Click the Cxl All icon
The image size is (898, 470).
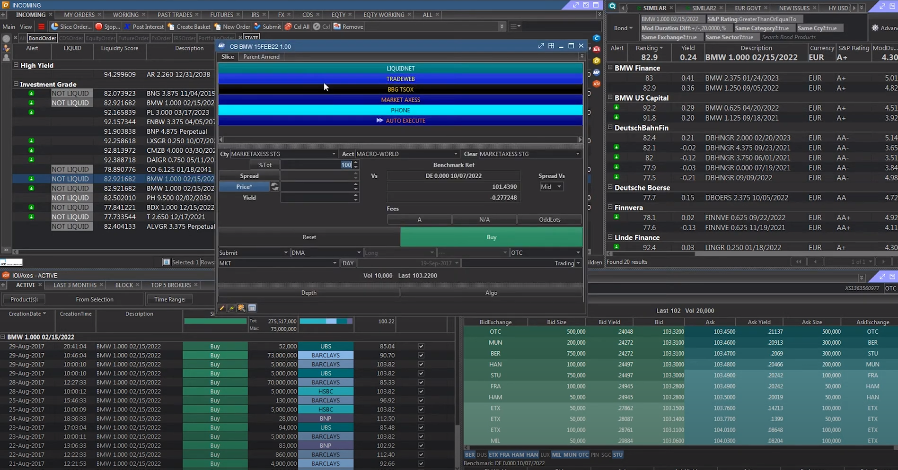(x=288, y=26)
